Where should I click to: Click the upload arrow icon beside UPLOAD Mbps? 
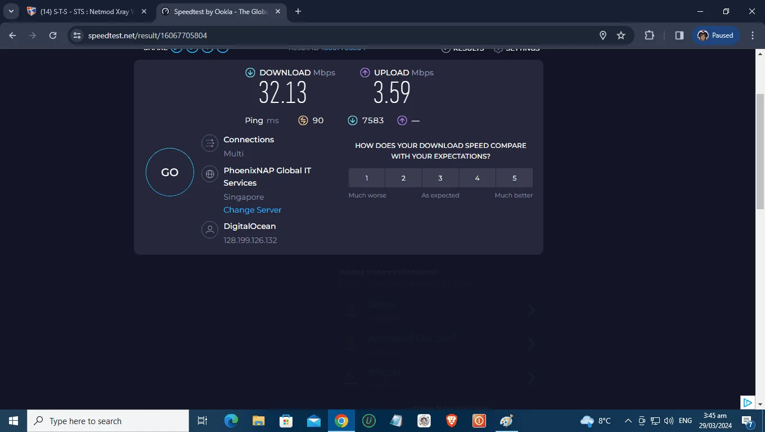[365, 73]
